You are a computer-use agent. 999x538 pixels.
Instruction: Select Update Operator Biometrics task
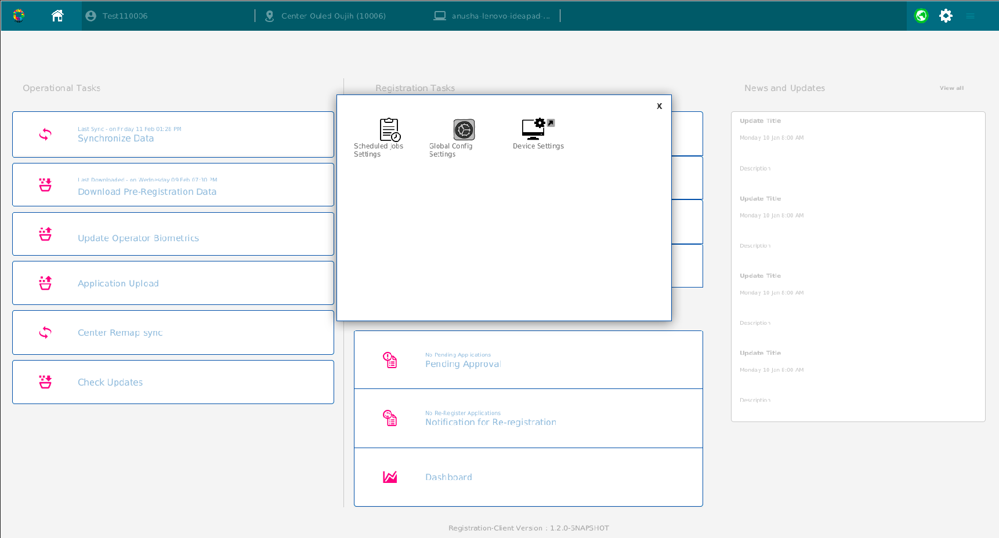pyautogui.click(x=138, y=238)
